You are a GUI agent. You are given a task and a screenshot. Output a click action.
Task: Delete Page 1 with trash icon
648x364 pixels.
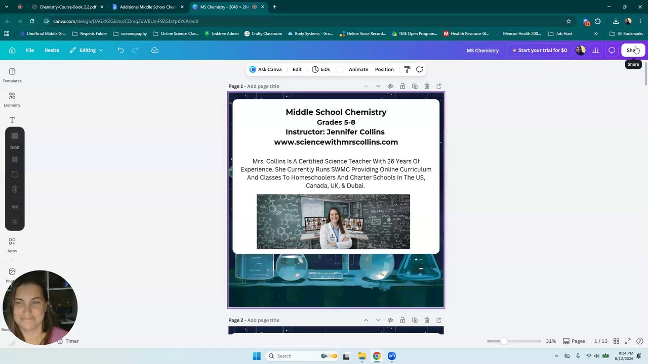point(427,86)
